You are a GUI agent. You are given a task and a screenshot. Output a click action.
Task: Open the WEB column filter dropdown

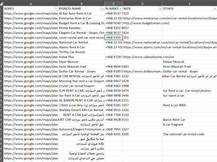click(160, 9)
